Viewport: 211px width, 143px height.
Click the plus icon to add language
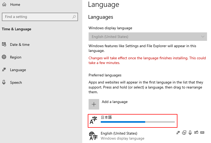(94, 104)
